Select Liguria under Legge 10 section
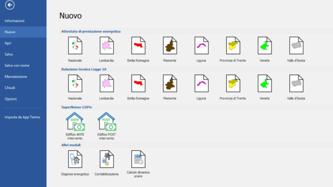 click(x=201, y=87)
